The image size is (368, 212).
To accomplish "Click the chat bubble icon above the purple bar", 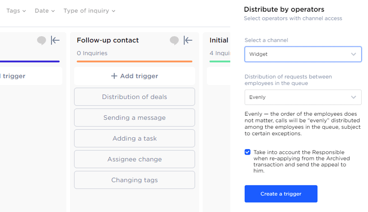I will [x=42, y=41].
